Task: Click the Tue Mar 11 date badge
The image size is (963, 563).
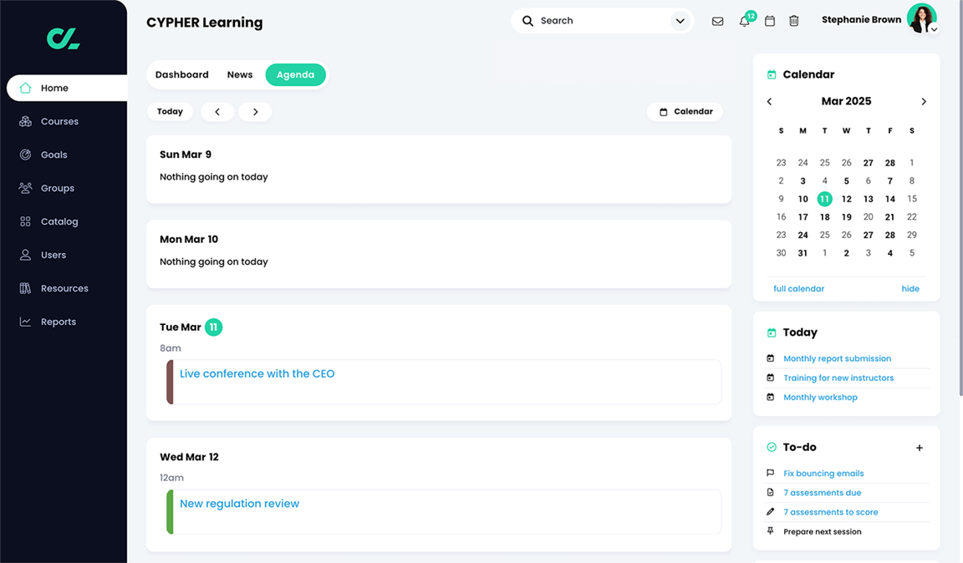Action: pos(213,327)
